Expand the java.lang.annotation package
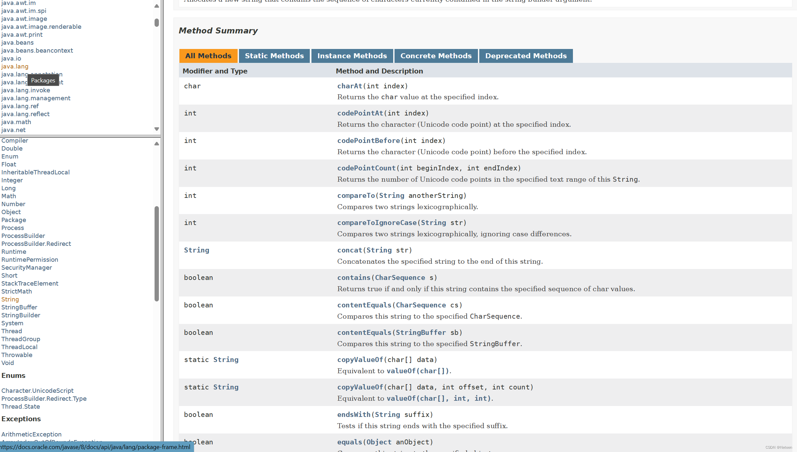The image size is (797, 452). tap(32, 74)
